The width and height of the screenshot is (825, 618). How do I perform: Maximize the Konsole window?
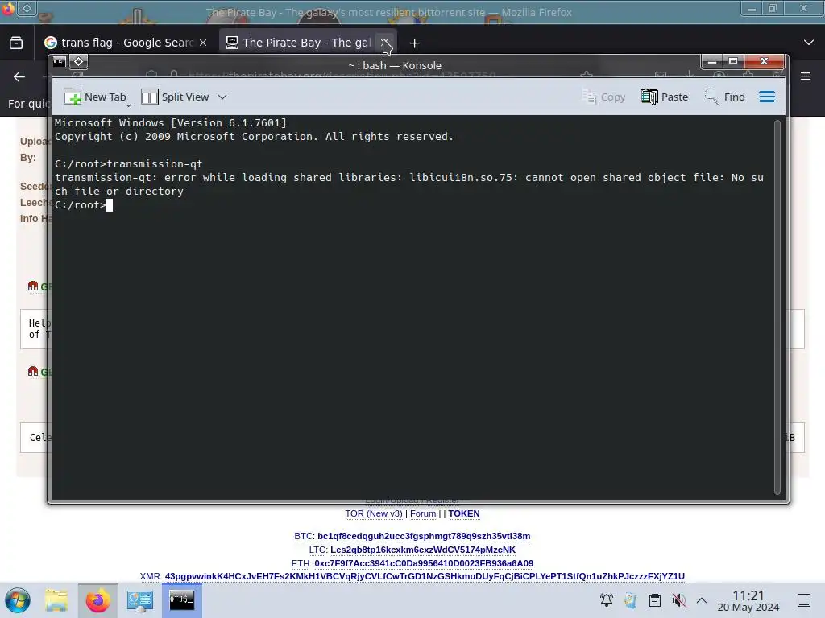(733, 61)
